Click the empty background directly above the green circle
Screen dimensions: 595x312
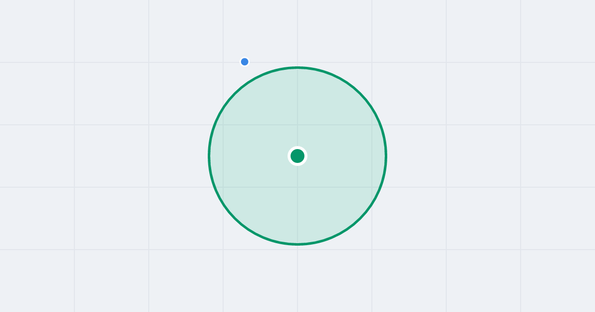point(297,32)
